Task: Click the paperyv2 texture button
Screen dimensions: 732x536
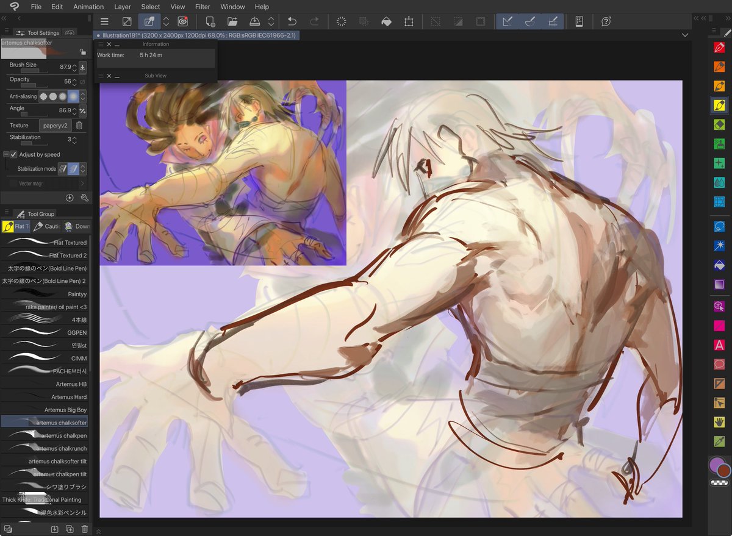Action: pos(56,126)
